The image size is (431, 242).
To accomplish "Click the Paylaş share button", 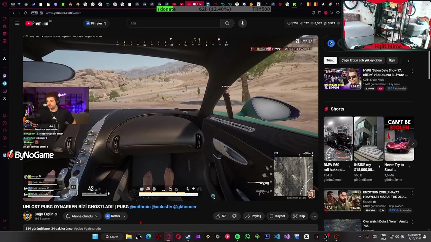I will (x=253, y=216).
